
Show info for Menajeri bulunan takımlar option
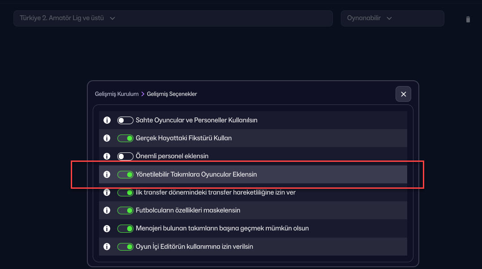(107, 229)
